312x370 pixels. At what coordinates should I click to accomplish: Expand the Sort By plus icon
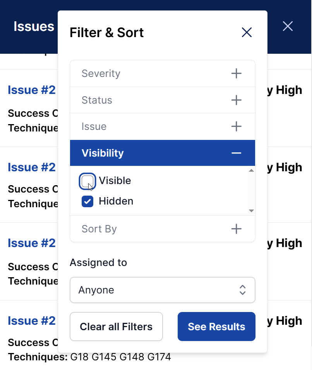[236, 228]
